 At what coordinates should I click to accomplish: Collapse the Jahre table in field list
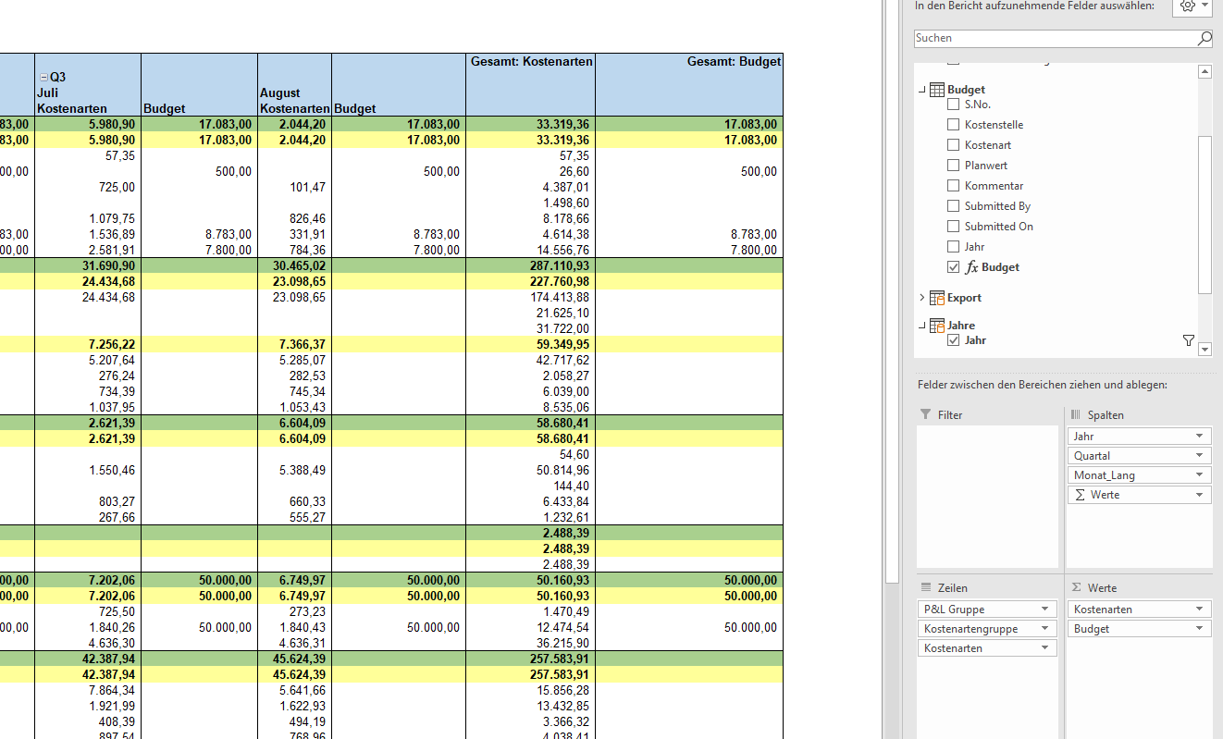922,326
